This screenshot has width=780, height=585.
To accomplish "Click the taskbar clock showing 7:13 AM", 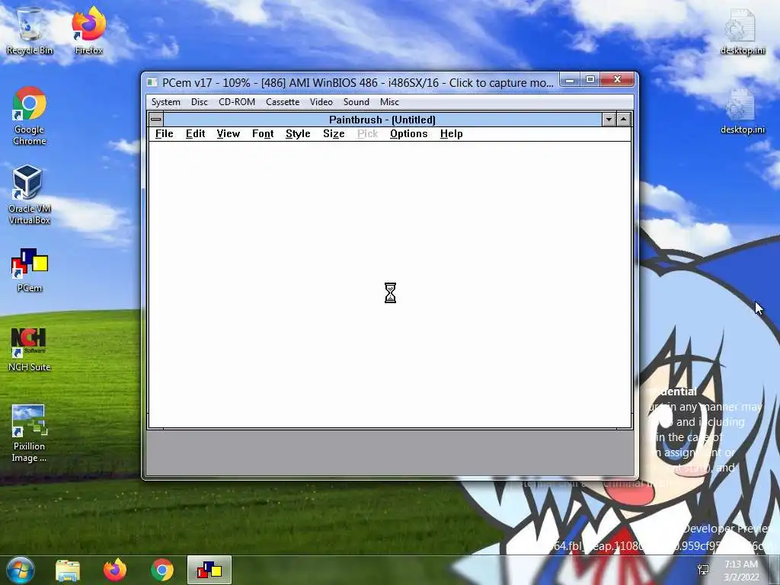I will tap(741, 570).
